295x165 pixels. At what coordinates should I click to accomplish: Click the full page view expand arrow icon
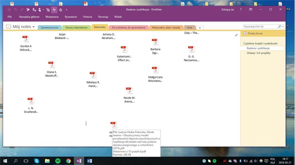point(236,35)
